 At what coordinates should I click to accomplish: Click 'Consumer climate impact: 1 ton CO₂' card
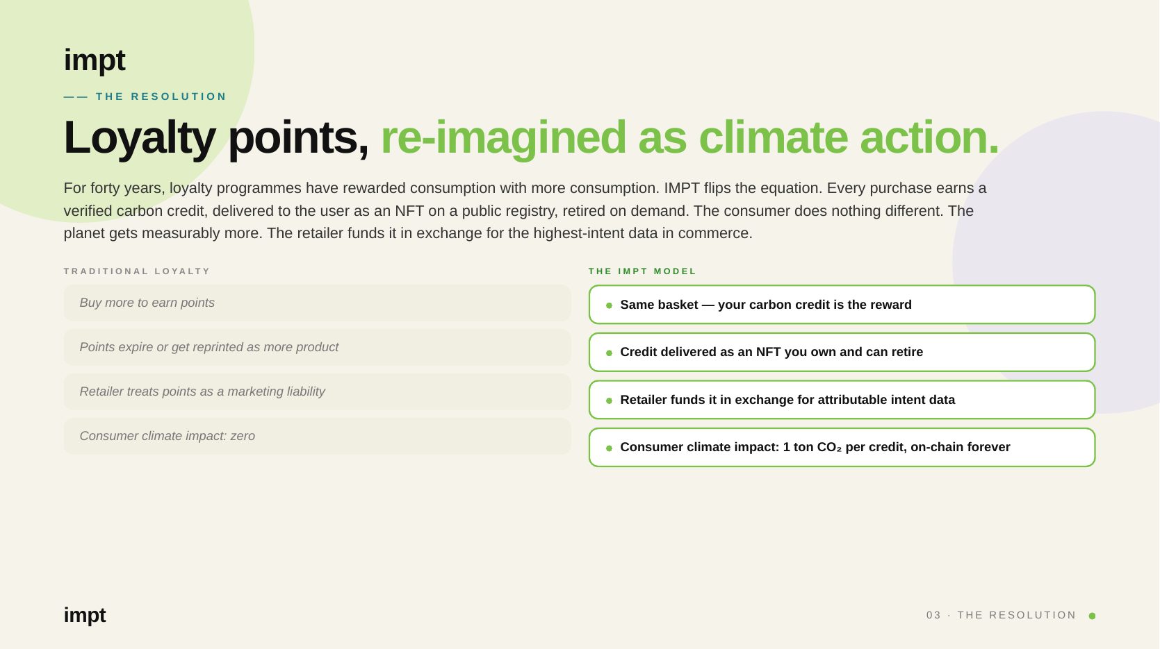coord(842,447)
